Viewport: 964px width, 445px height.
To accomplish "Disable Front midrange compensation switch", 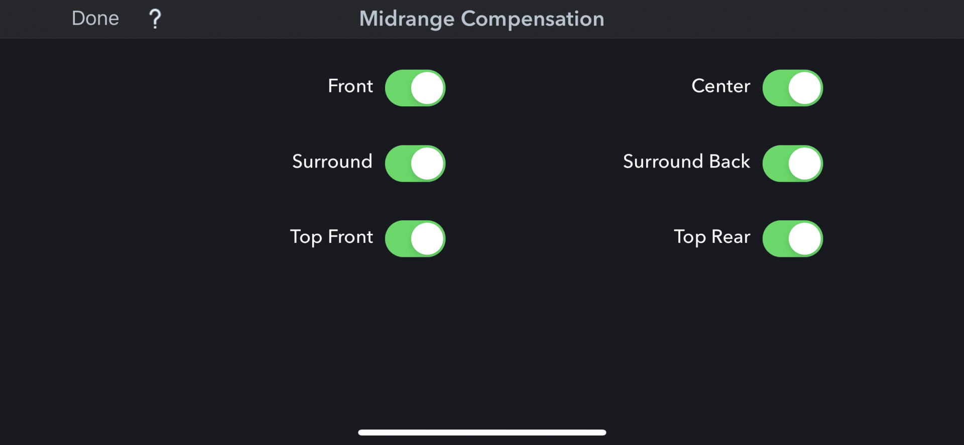I will 415,88.
